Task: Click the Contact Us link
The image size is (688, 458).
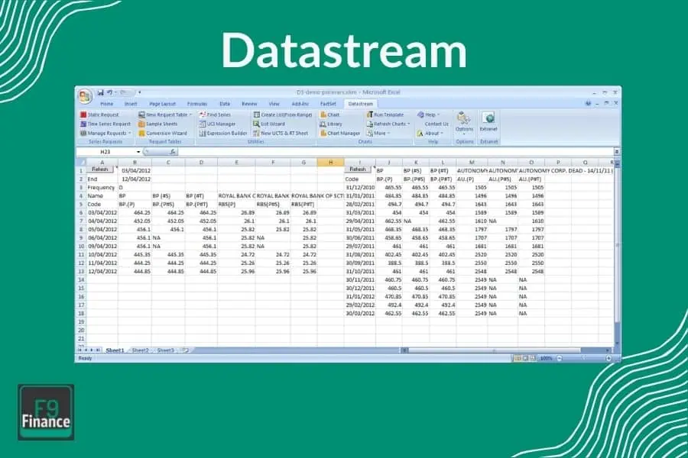Action: pyautogui.click(x=436, y=124)
